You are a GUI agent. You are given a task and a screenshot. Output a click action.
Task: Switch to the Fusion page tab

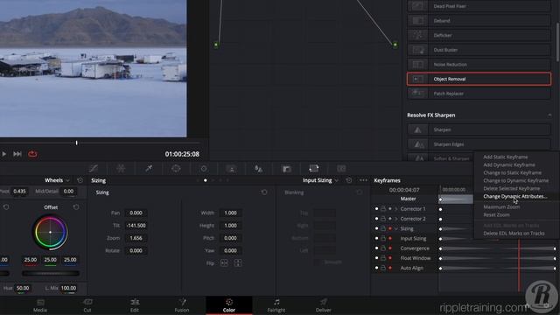[x=182, y=305]
